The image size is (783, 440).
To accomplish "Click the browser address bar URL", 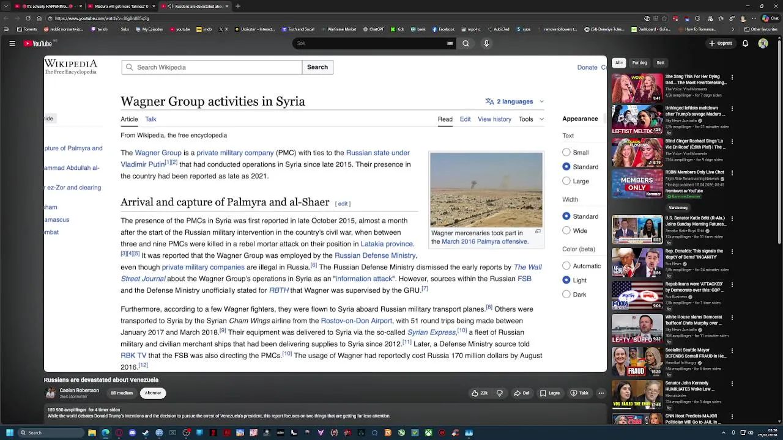I will point(102,18).
